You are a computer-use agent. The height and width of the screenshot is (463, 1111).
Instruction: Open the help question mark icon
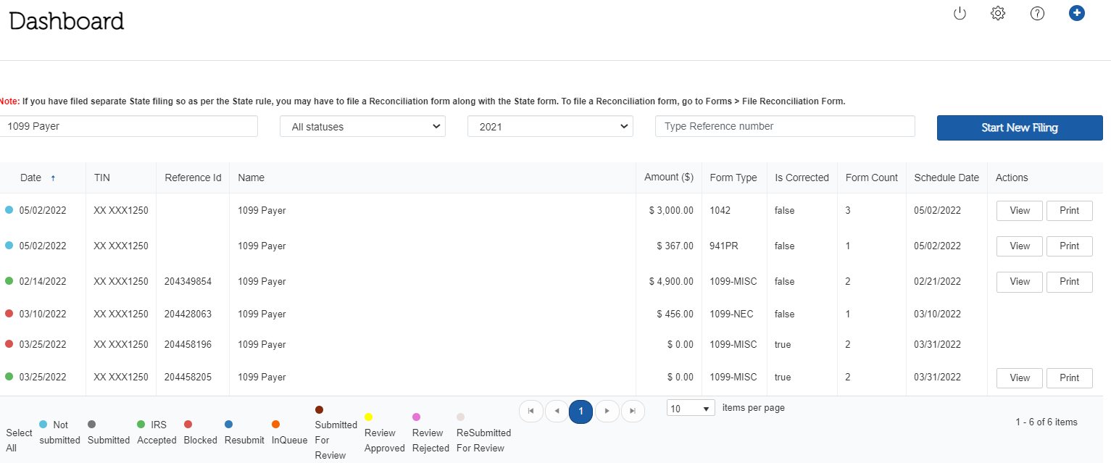(1037, 13)
